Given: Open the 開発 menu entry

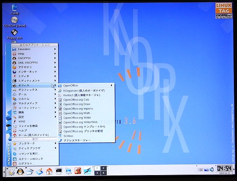Looking at the screenshot, I should [35, 112].
